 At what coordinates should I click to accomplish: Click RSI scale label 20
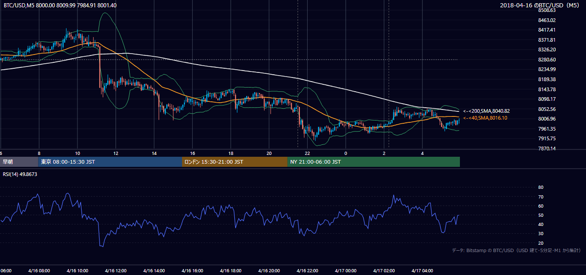tap(541, 243)
